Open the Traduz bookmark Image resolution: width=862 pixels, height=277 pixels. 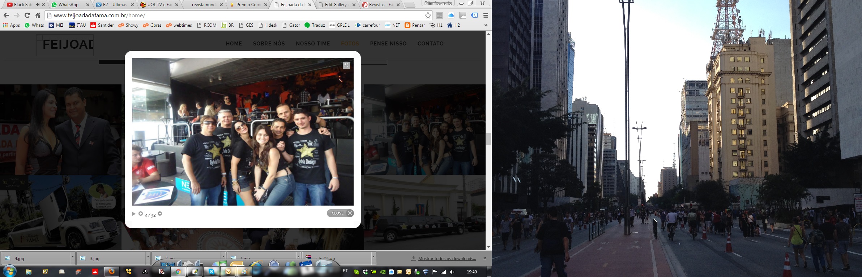tap(315, 25)
